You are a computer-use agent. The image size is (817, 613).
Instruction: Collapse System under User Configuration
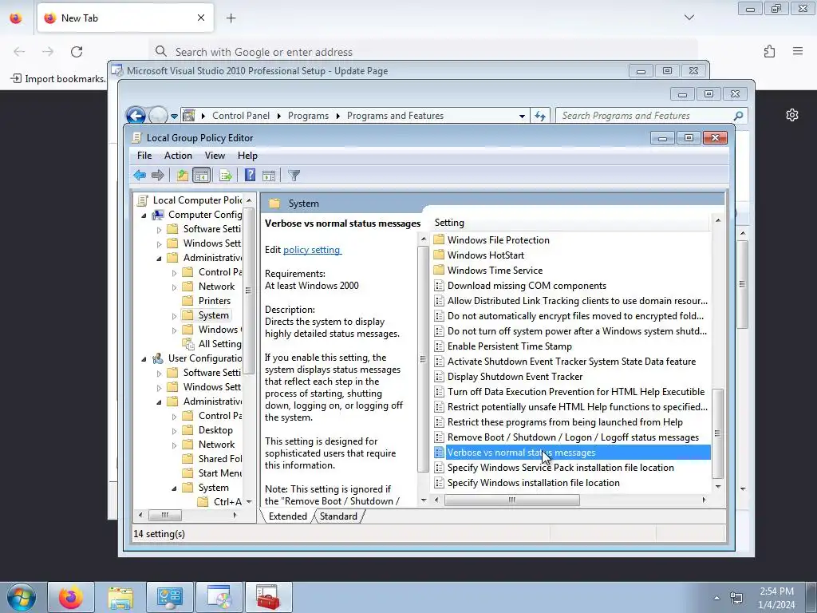175,488
